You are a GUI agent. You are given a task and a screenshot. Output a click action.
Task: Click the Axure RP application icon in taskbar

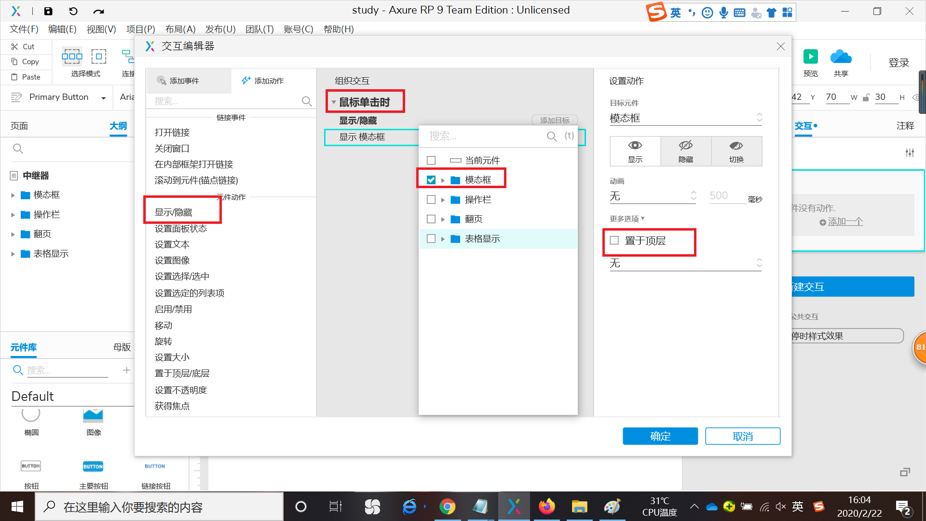pos(514,507)
